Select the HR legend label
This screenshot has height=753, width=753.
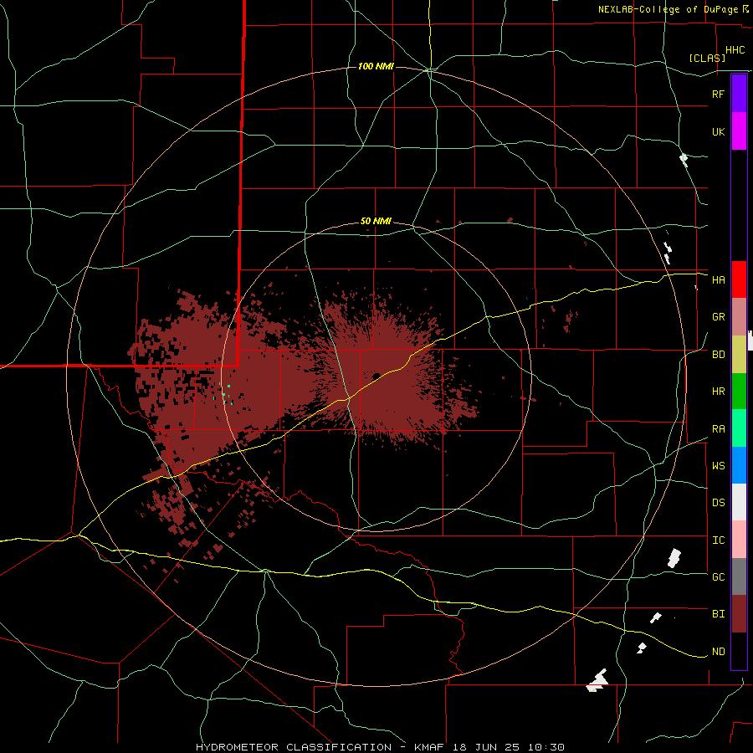pyautogui.click(x=718, y=392)
